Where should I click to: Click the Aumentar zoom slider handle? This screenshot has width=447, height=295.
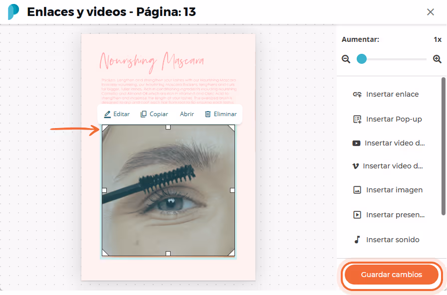click(x=362, y=59)
